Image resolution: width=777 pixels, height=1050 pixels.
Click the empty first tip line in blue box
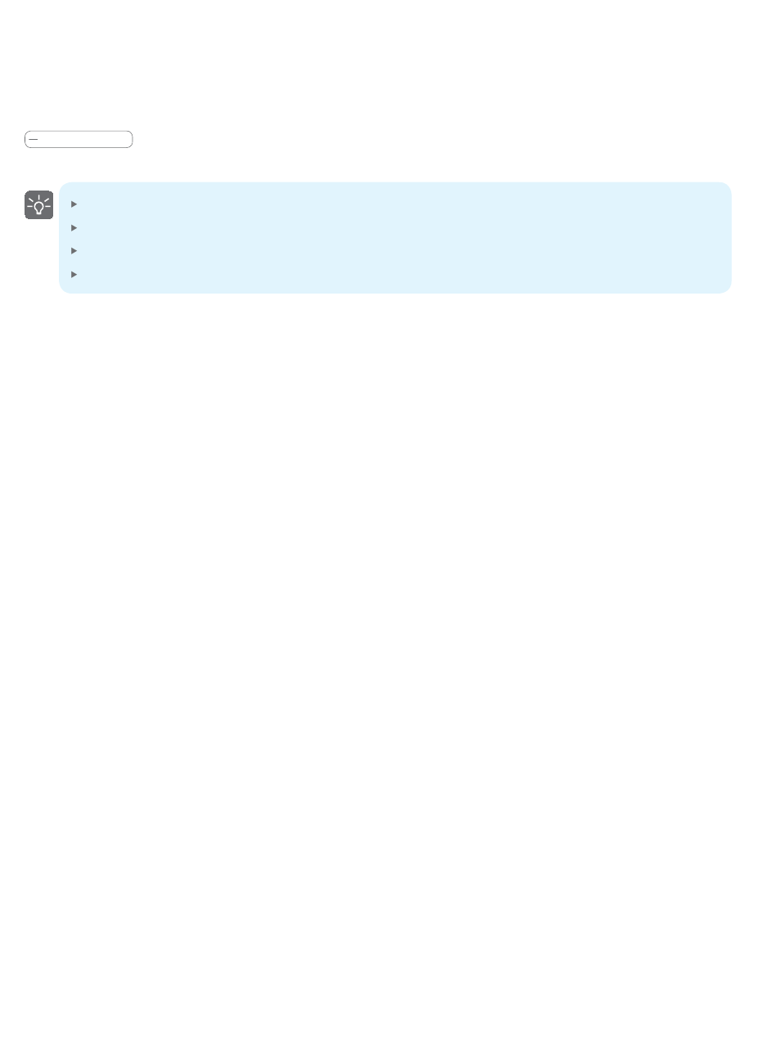pos(401,204)
